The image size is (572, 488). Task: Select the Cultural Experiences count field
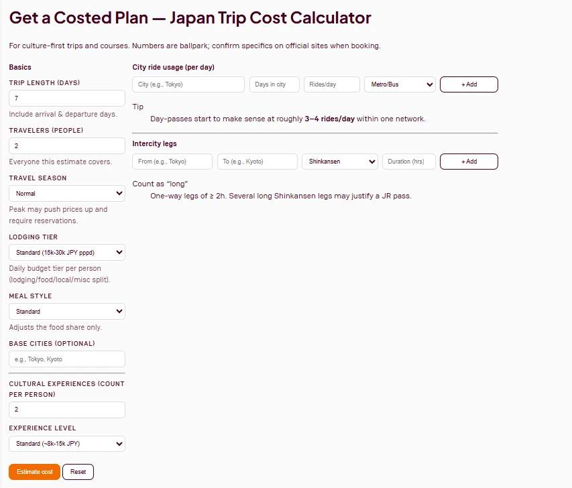pyautogui.click(x=66, y=410)
